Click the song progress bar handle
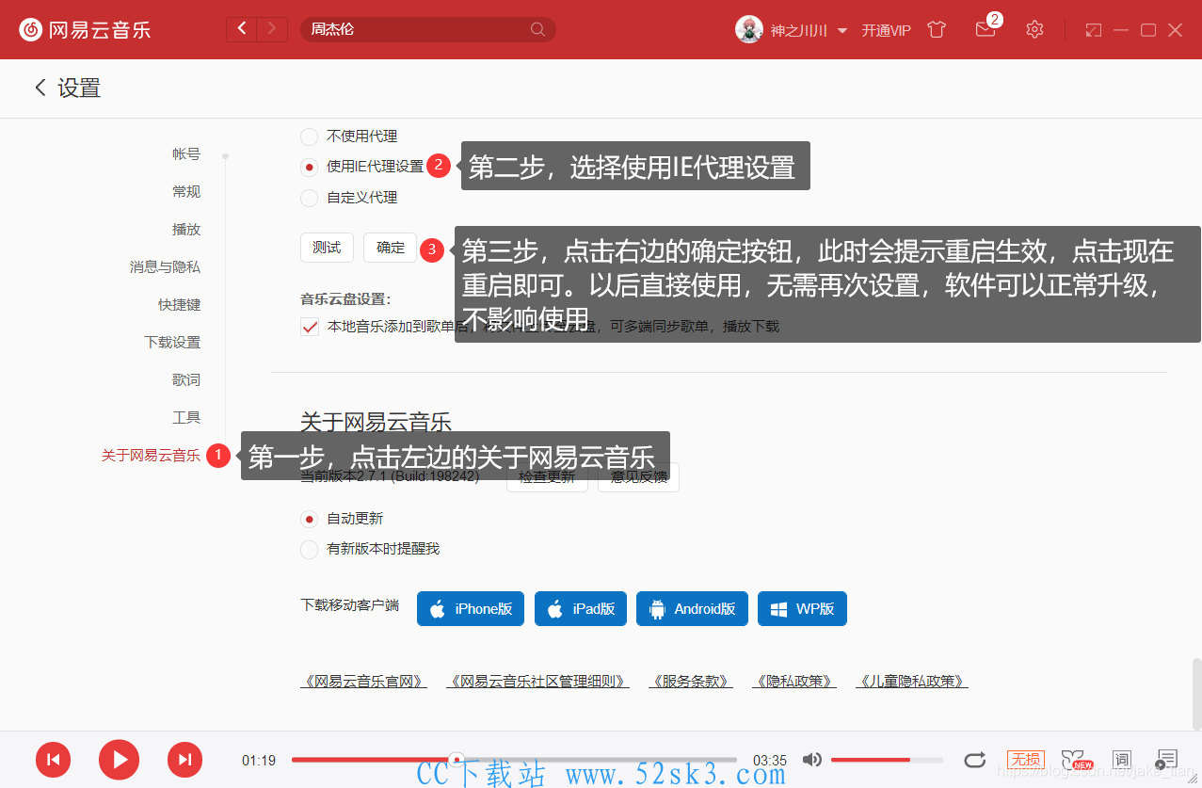 (x=457, y=760)
